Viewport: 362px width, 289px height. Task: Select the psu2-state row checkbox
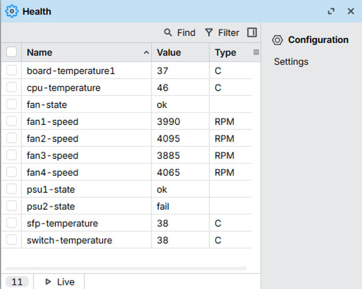12,206
